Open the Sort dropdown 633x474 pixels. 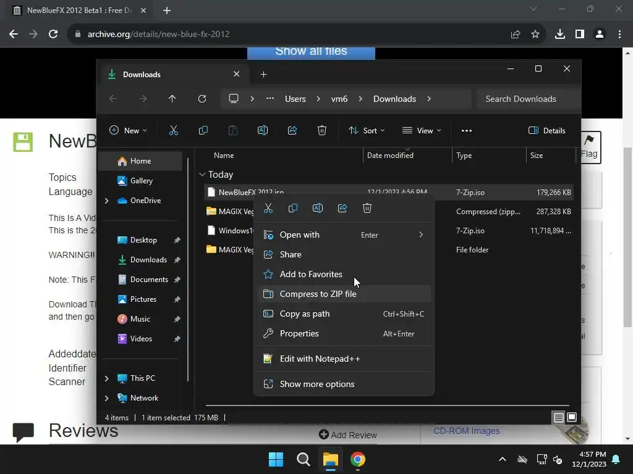(x=367, y=131)
